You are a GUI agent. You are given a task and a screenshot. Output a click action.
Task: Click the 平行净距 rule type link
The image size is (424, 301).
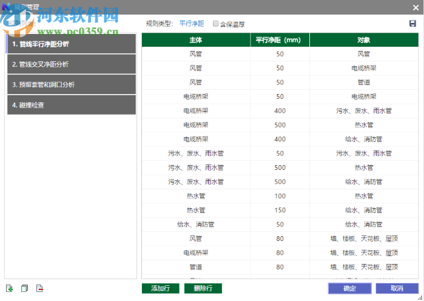coord(192,24)
